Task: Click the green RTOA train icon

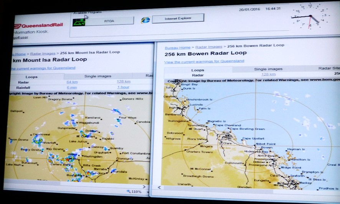Action: coord(79,22)
